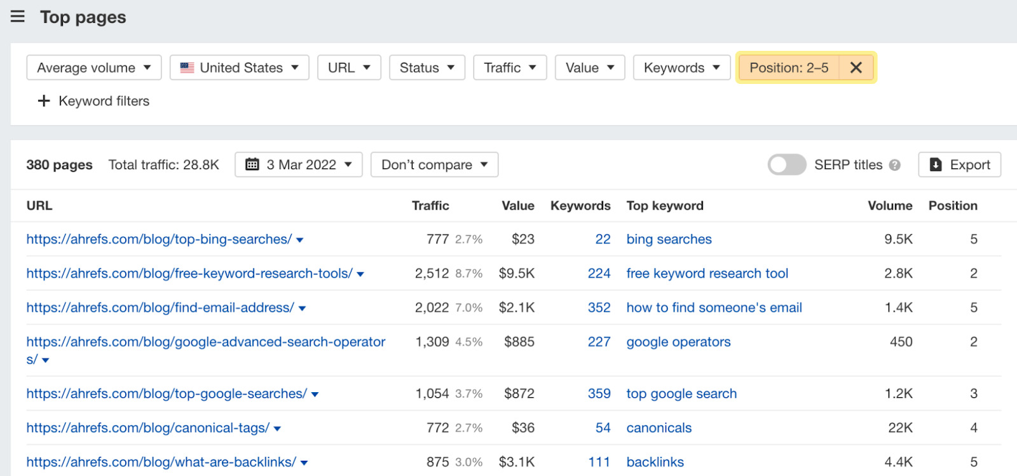Open the 352 keywords count link
Screen dimensions: 1017x476
tap(599, 308)
